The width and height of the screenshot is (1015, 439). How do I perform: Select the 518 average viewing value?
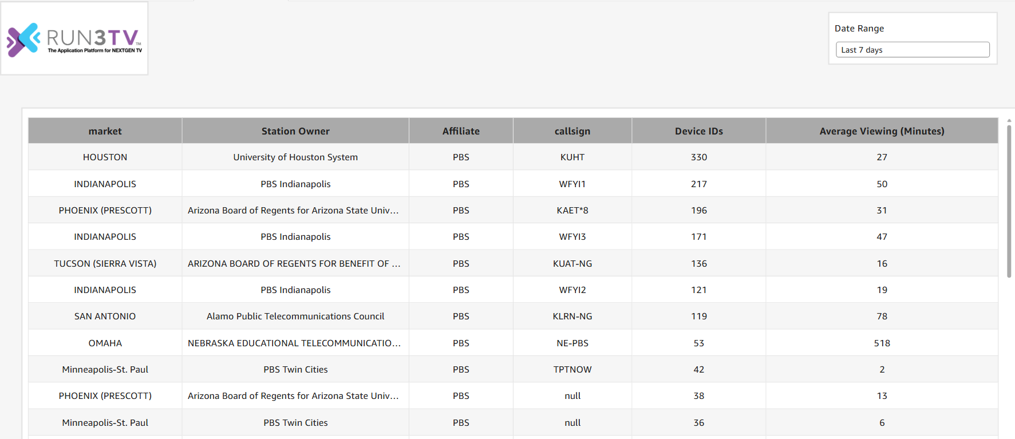[882, 343]
